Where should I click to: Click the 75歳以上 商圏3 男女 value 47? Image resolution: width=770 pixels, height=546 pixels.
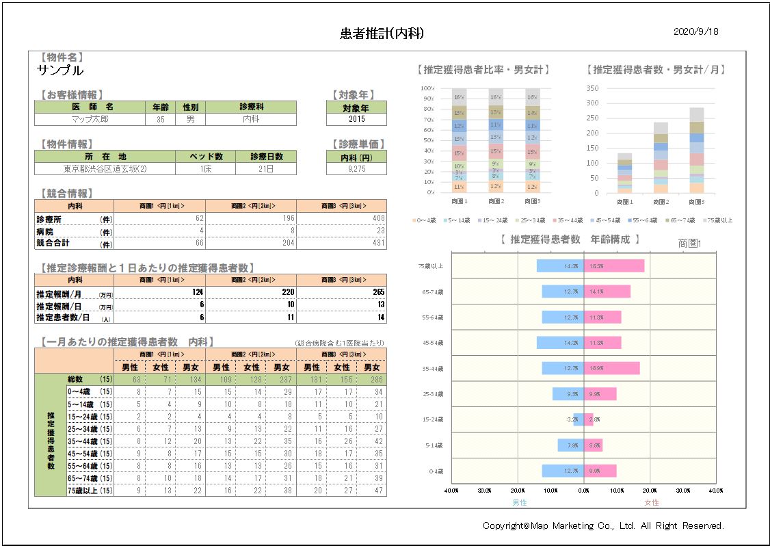pyautogui.click(x=379, y=491)
